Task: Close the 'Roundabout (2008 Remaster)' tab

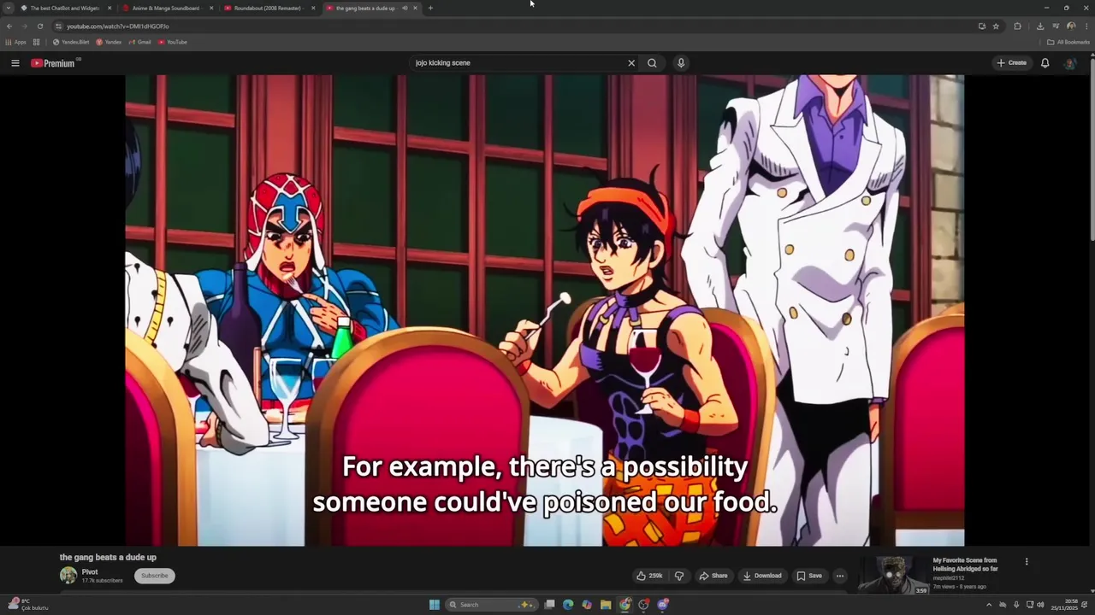Action: [x=313, y=8]
